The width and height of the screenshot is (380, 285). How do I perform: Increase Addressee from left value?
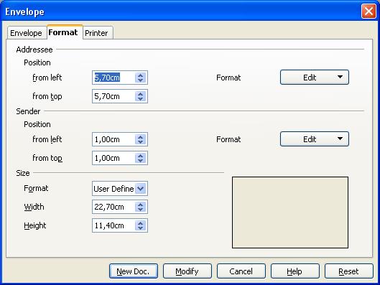[141, 75]
